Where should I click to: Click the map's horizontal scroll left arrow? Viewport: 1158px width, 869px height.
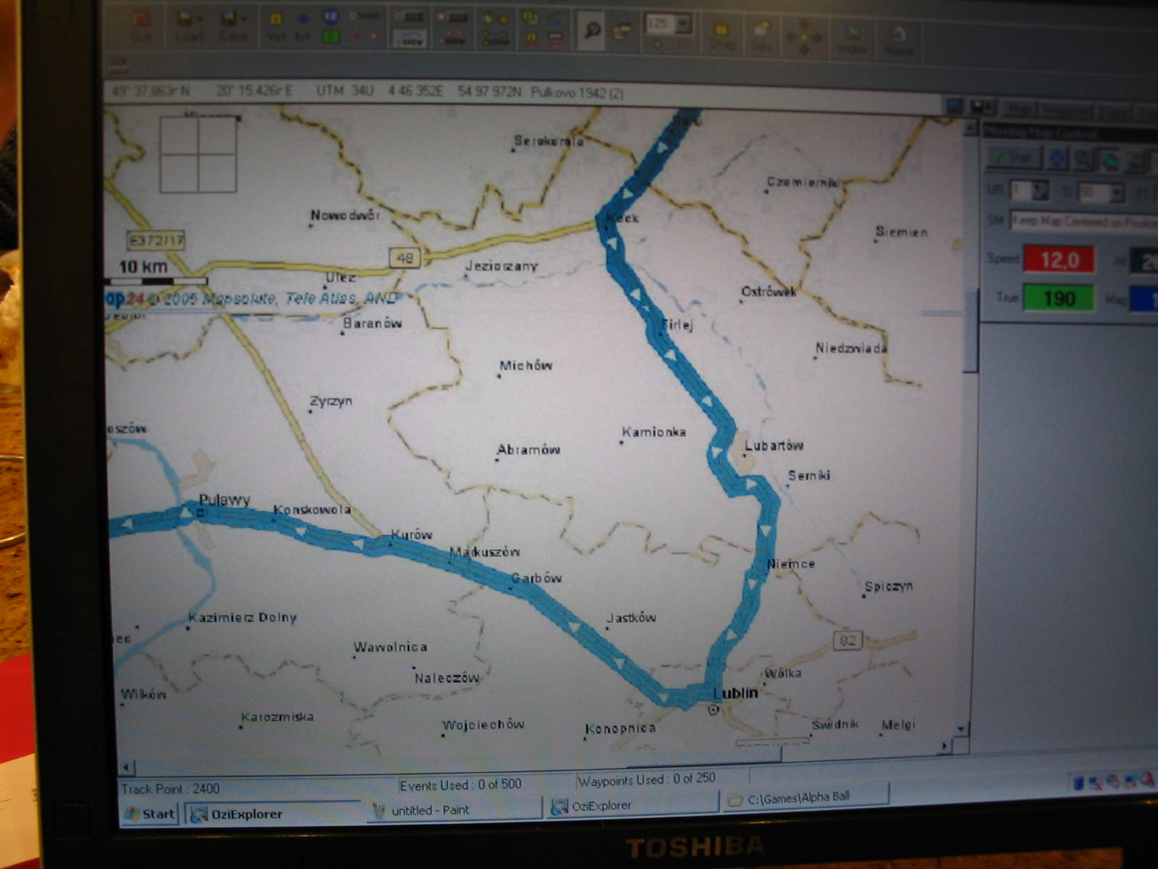tap(127, 767)
